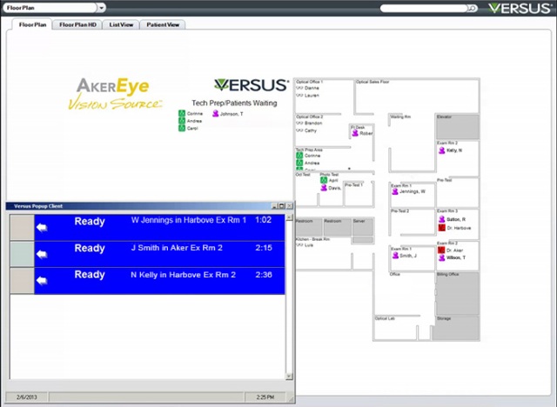The height and width of the screenshot is (407, 557).
Task: Click Ready status in N Kelly row
Action: 90,275
